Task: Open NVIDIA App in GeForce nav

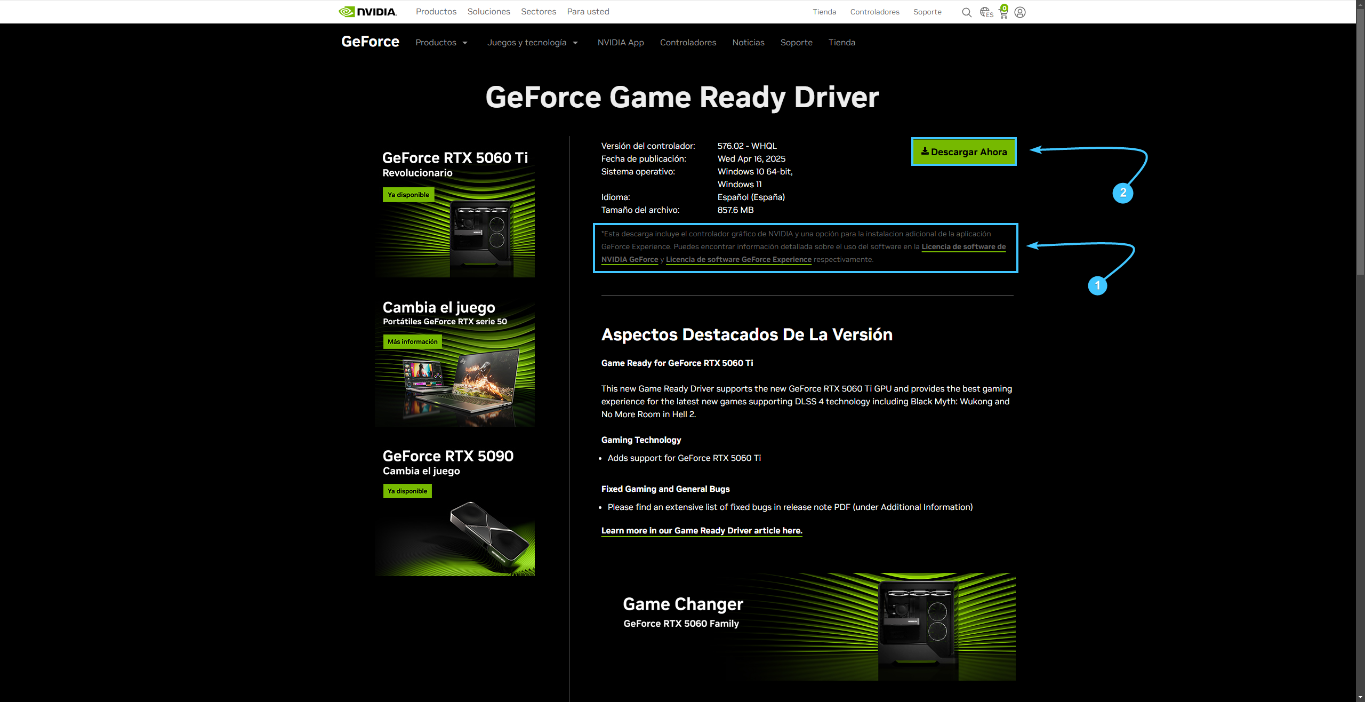Action: (621, 43)
